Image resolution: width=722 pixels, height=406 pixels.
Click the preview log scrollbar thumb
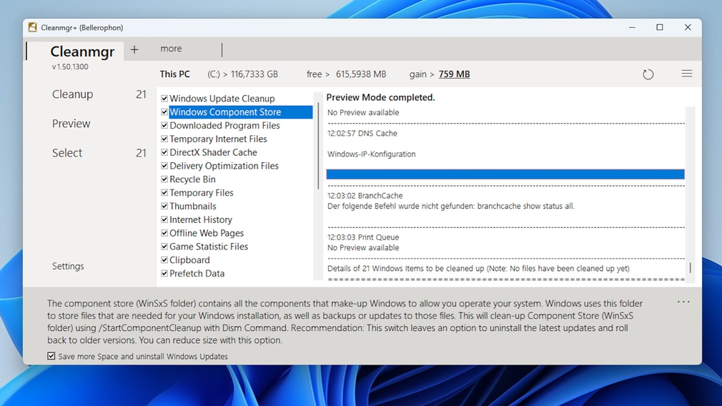(x=690, y=267)
